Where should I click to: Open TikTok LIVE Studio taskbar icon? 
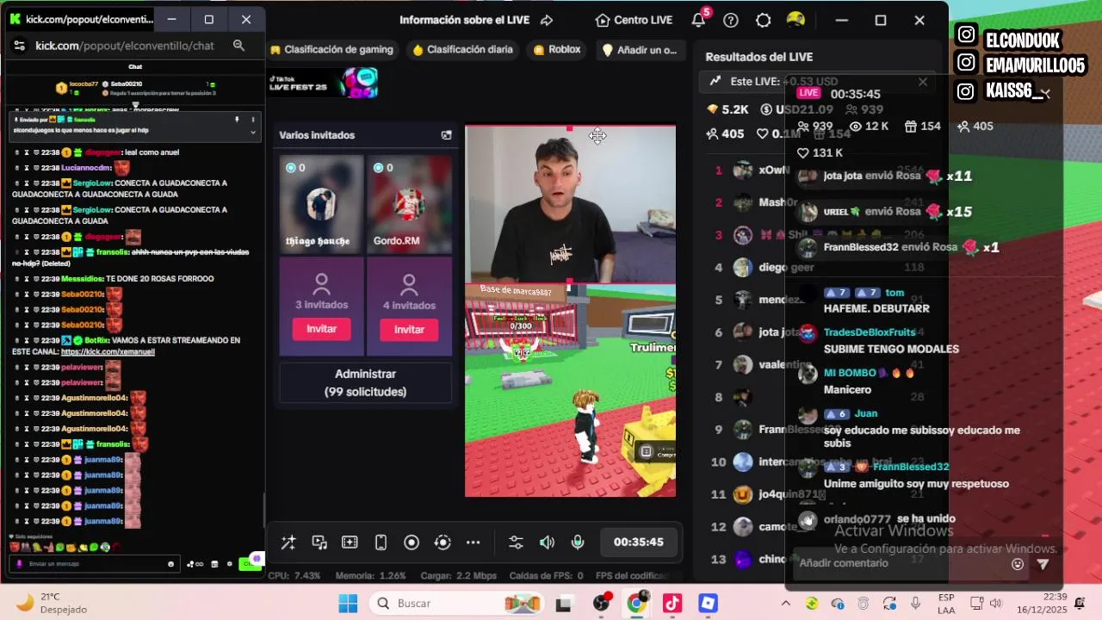[672, 604]
